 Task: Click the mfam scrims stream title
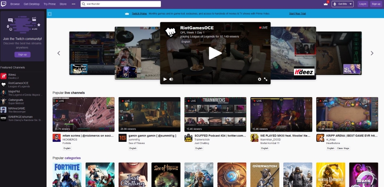(x=88, y=135)
